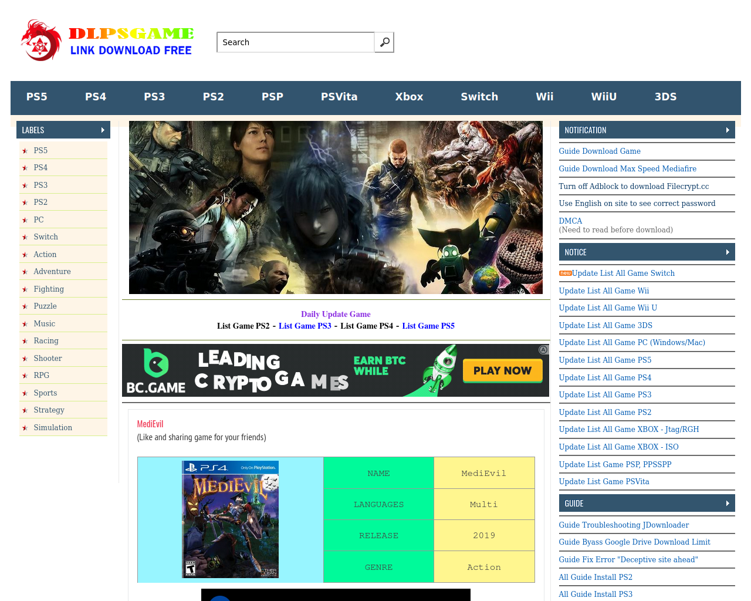Image resolution: width=751 pixels, height=601 pixels.
Task: Open the Xbox tab in navigation bar
Action: click(409, 97)
